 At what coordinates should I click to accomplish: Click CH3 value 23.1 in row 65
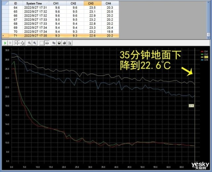pos(93,12)
